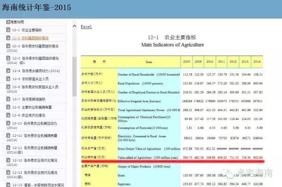Click the 522.84 machinery power value
The width and height of the screenshot is (282, 187).
tap(258, 110)
